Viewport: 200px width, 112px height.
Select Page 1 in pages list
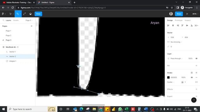tap(8, 31)
